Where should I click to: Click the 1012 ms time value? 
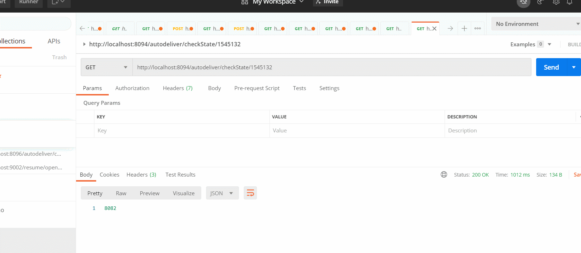click(520, 175)
